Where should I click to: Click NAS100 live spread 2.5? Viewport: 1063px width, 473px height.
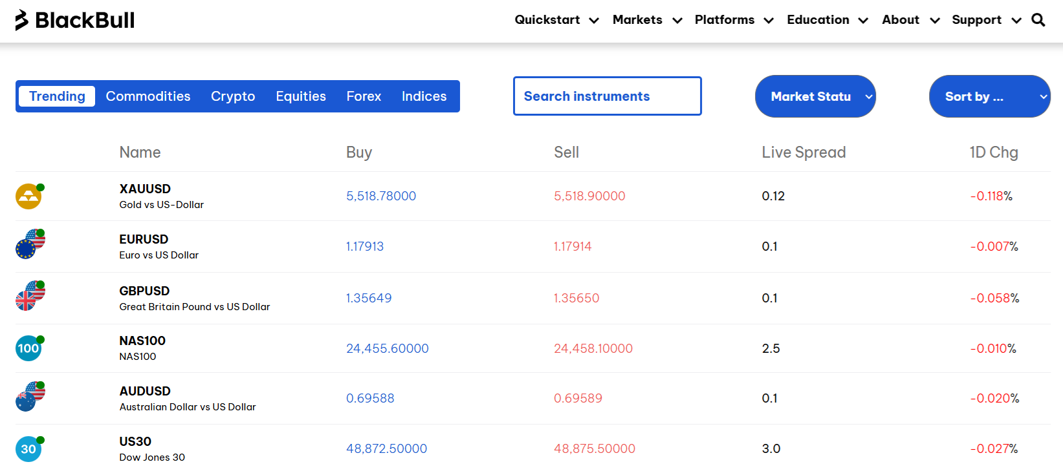(771, 348)
